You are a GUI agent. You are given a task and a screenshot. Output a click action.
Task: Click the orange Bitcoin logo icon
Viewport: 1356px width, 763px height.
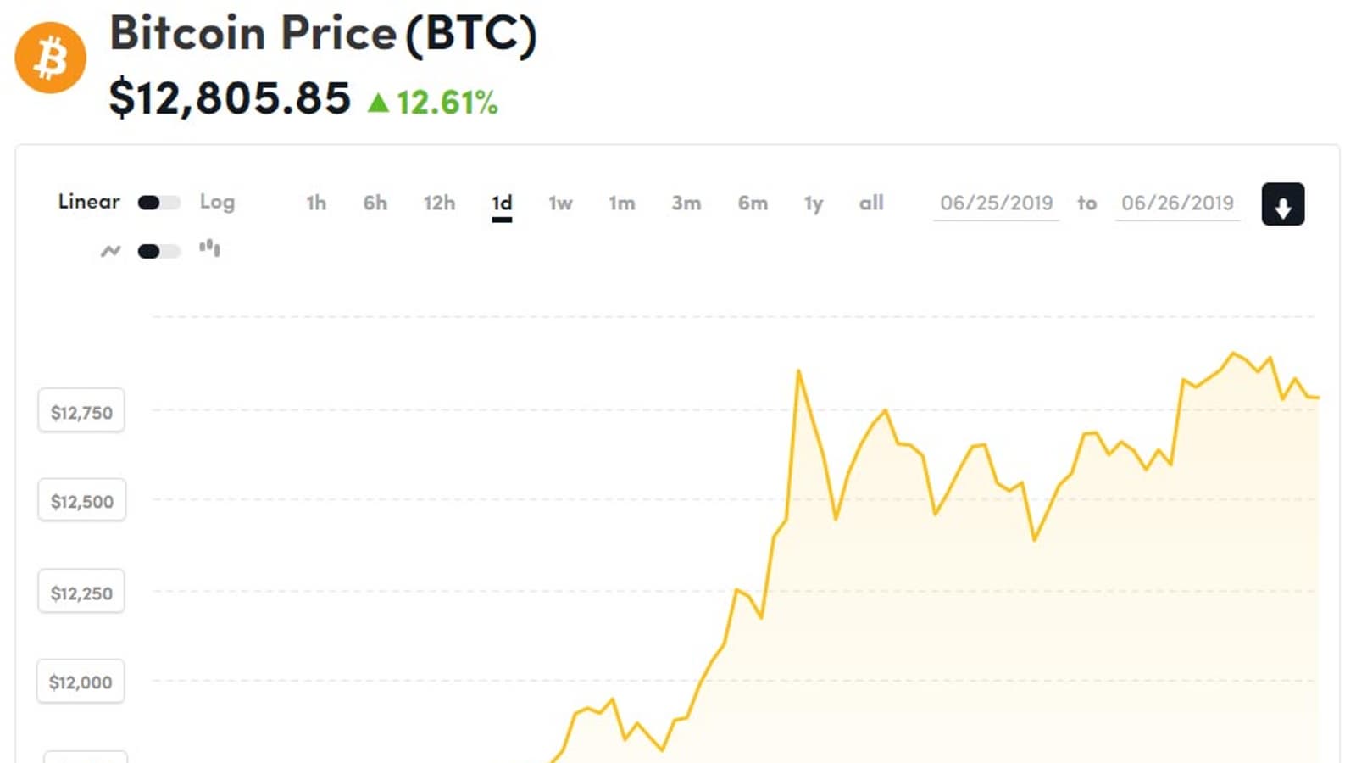51,58
